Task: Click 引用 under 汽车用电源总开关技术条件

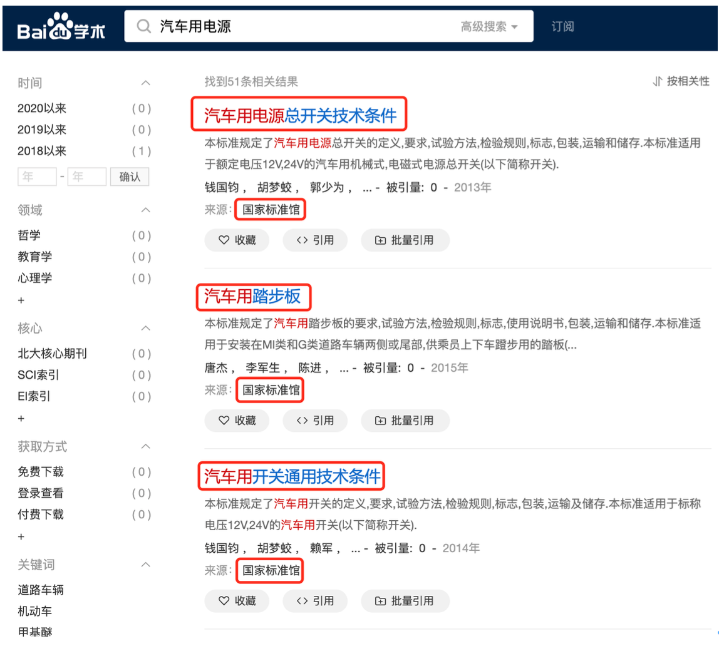Action: tap(315, 240)
